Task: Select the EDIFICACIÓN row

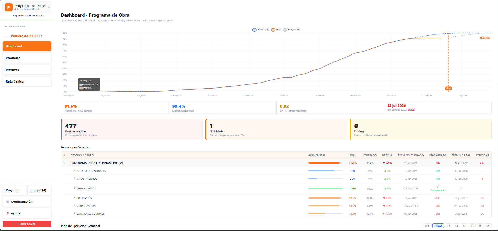Action: [x=276, y=198]
